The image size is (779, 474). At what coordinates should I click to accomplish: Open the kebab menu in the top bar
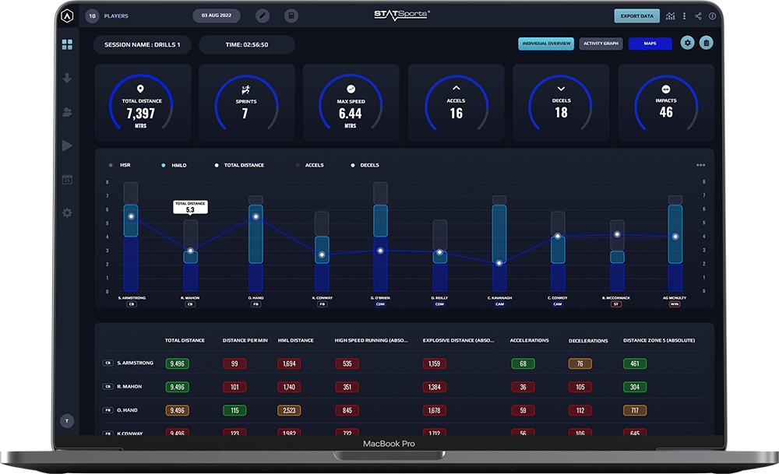click(683, 16)
